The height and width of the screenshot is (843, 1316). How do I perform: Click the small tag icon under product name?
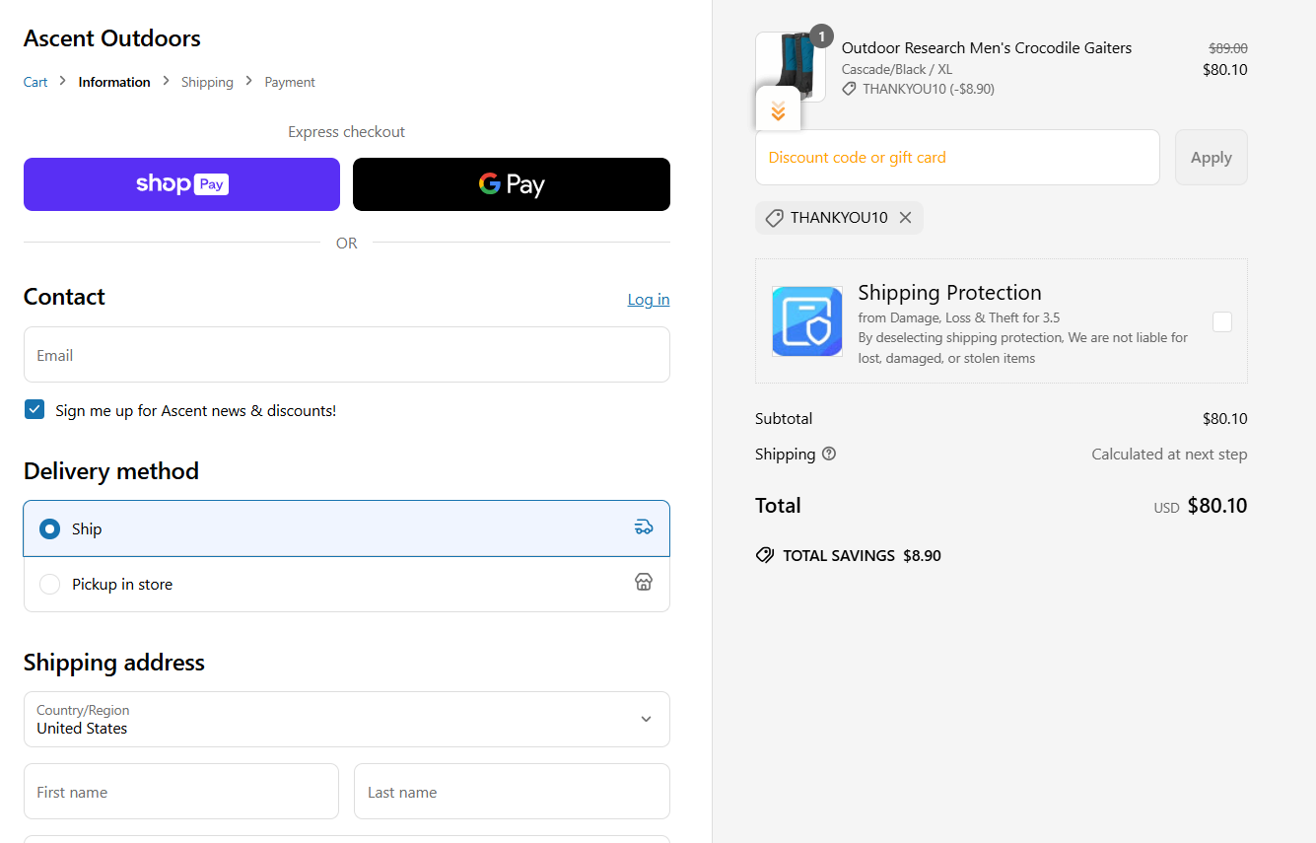[849, 89]
